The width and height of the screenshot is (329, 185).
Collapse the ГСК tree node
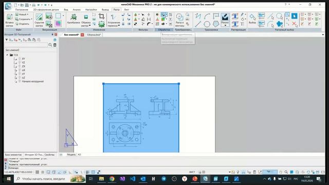[x=7, y=55]
